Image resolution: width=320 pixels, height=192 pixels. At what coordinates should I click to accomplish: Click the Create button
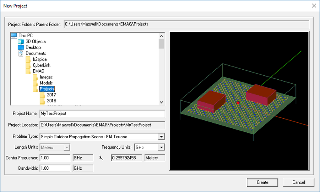point(262,182)
